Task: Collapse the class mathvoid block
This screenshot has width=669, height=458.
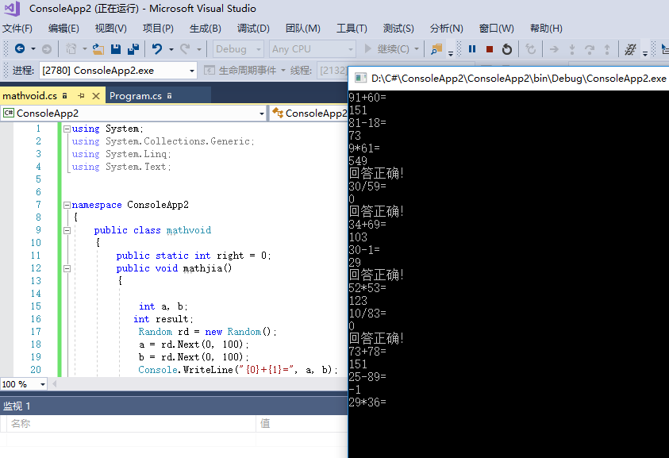Action: (x=67, y=230)
